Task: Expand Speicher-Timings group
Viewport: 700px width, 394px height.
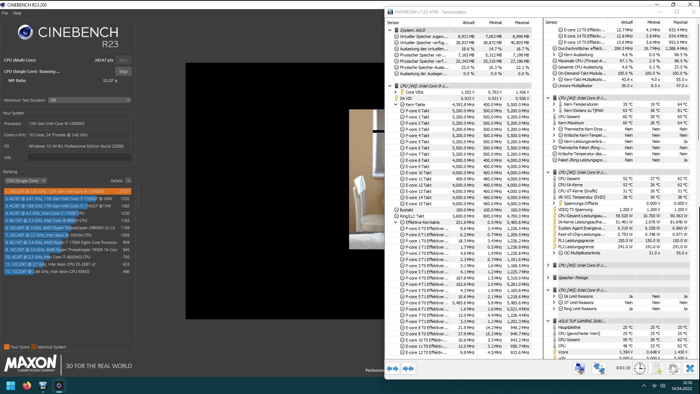Action: pos(548,278)
